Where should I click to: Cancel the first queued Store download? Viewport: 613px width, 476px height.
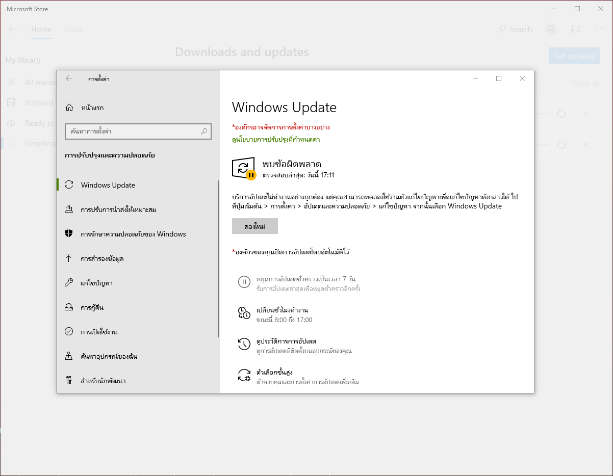[x=586, y=114]
